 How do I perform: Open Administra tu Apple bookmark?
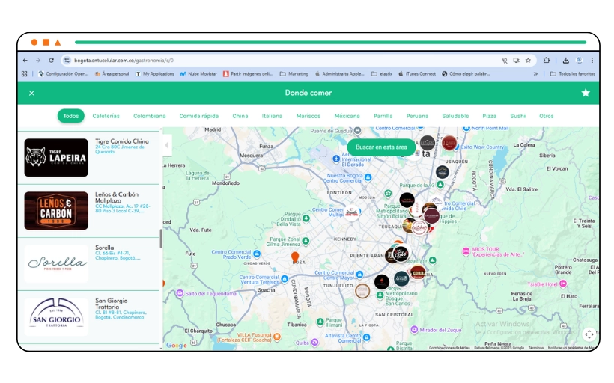[x=340, y=73]
